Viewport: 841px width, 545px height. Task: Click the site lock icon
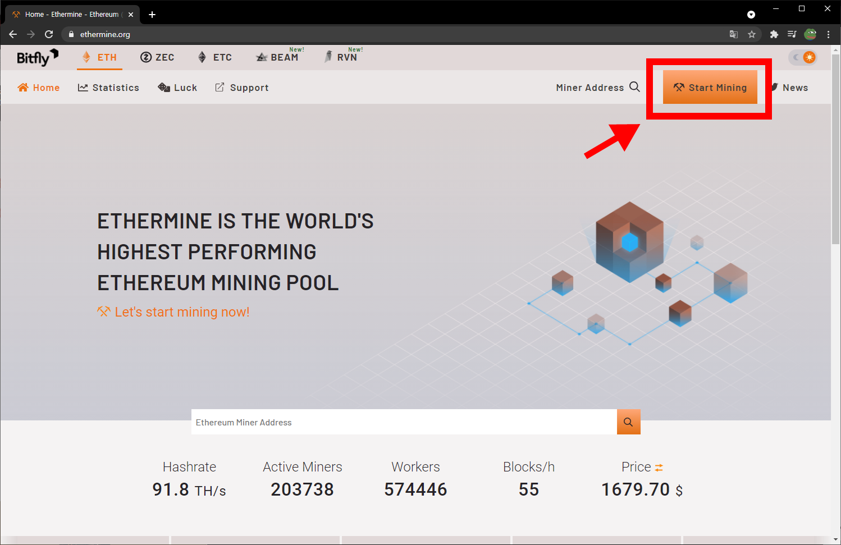coord(71,34)
